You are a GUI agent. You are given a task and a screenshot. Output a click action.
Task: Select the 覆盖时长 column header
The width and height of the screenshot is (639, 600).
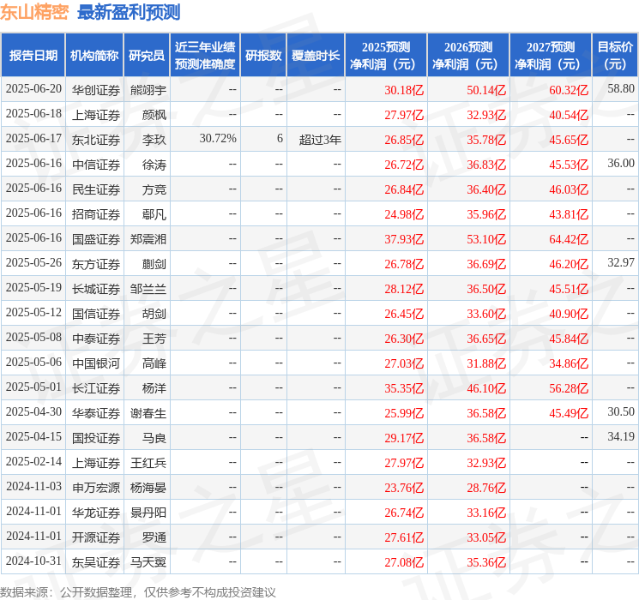[x=316, y=56]
